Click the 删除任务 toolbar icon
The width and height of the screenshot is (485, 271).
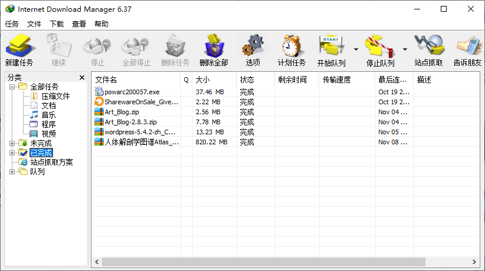175,46
